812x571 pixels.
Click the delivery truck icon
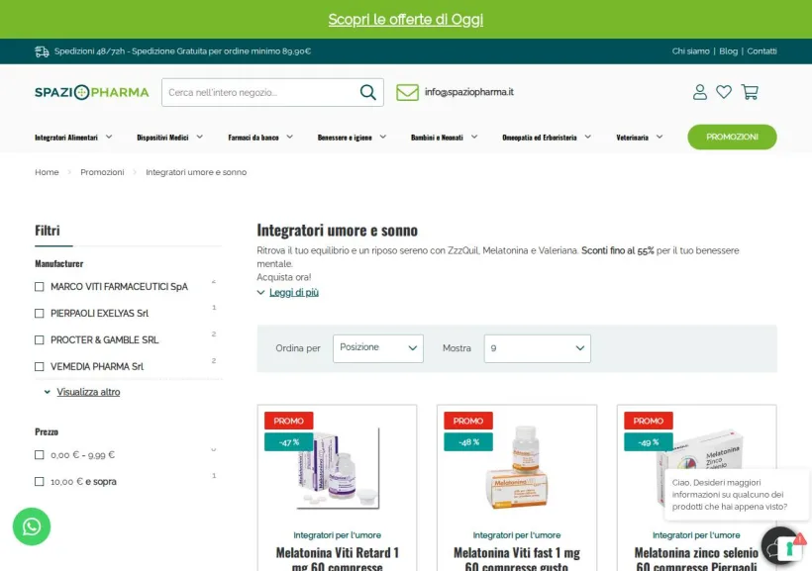click(x=42, y=51)
